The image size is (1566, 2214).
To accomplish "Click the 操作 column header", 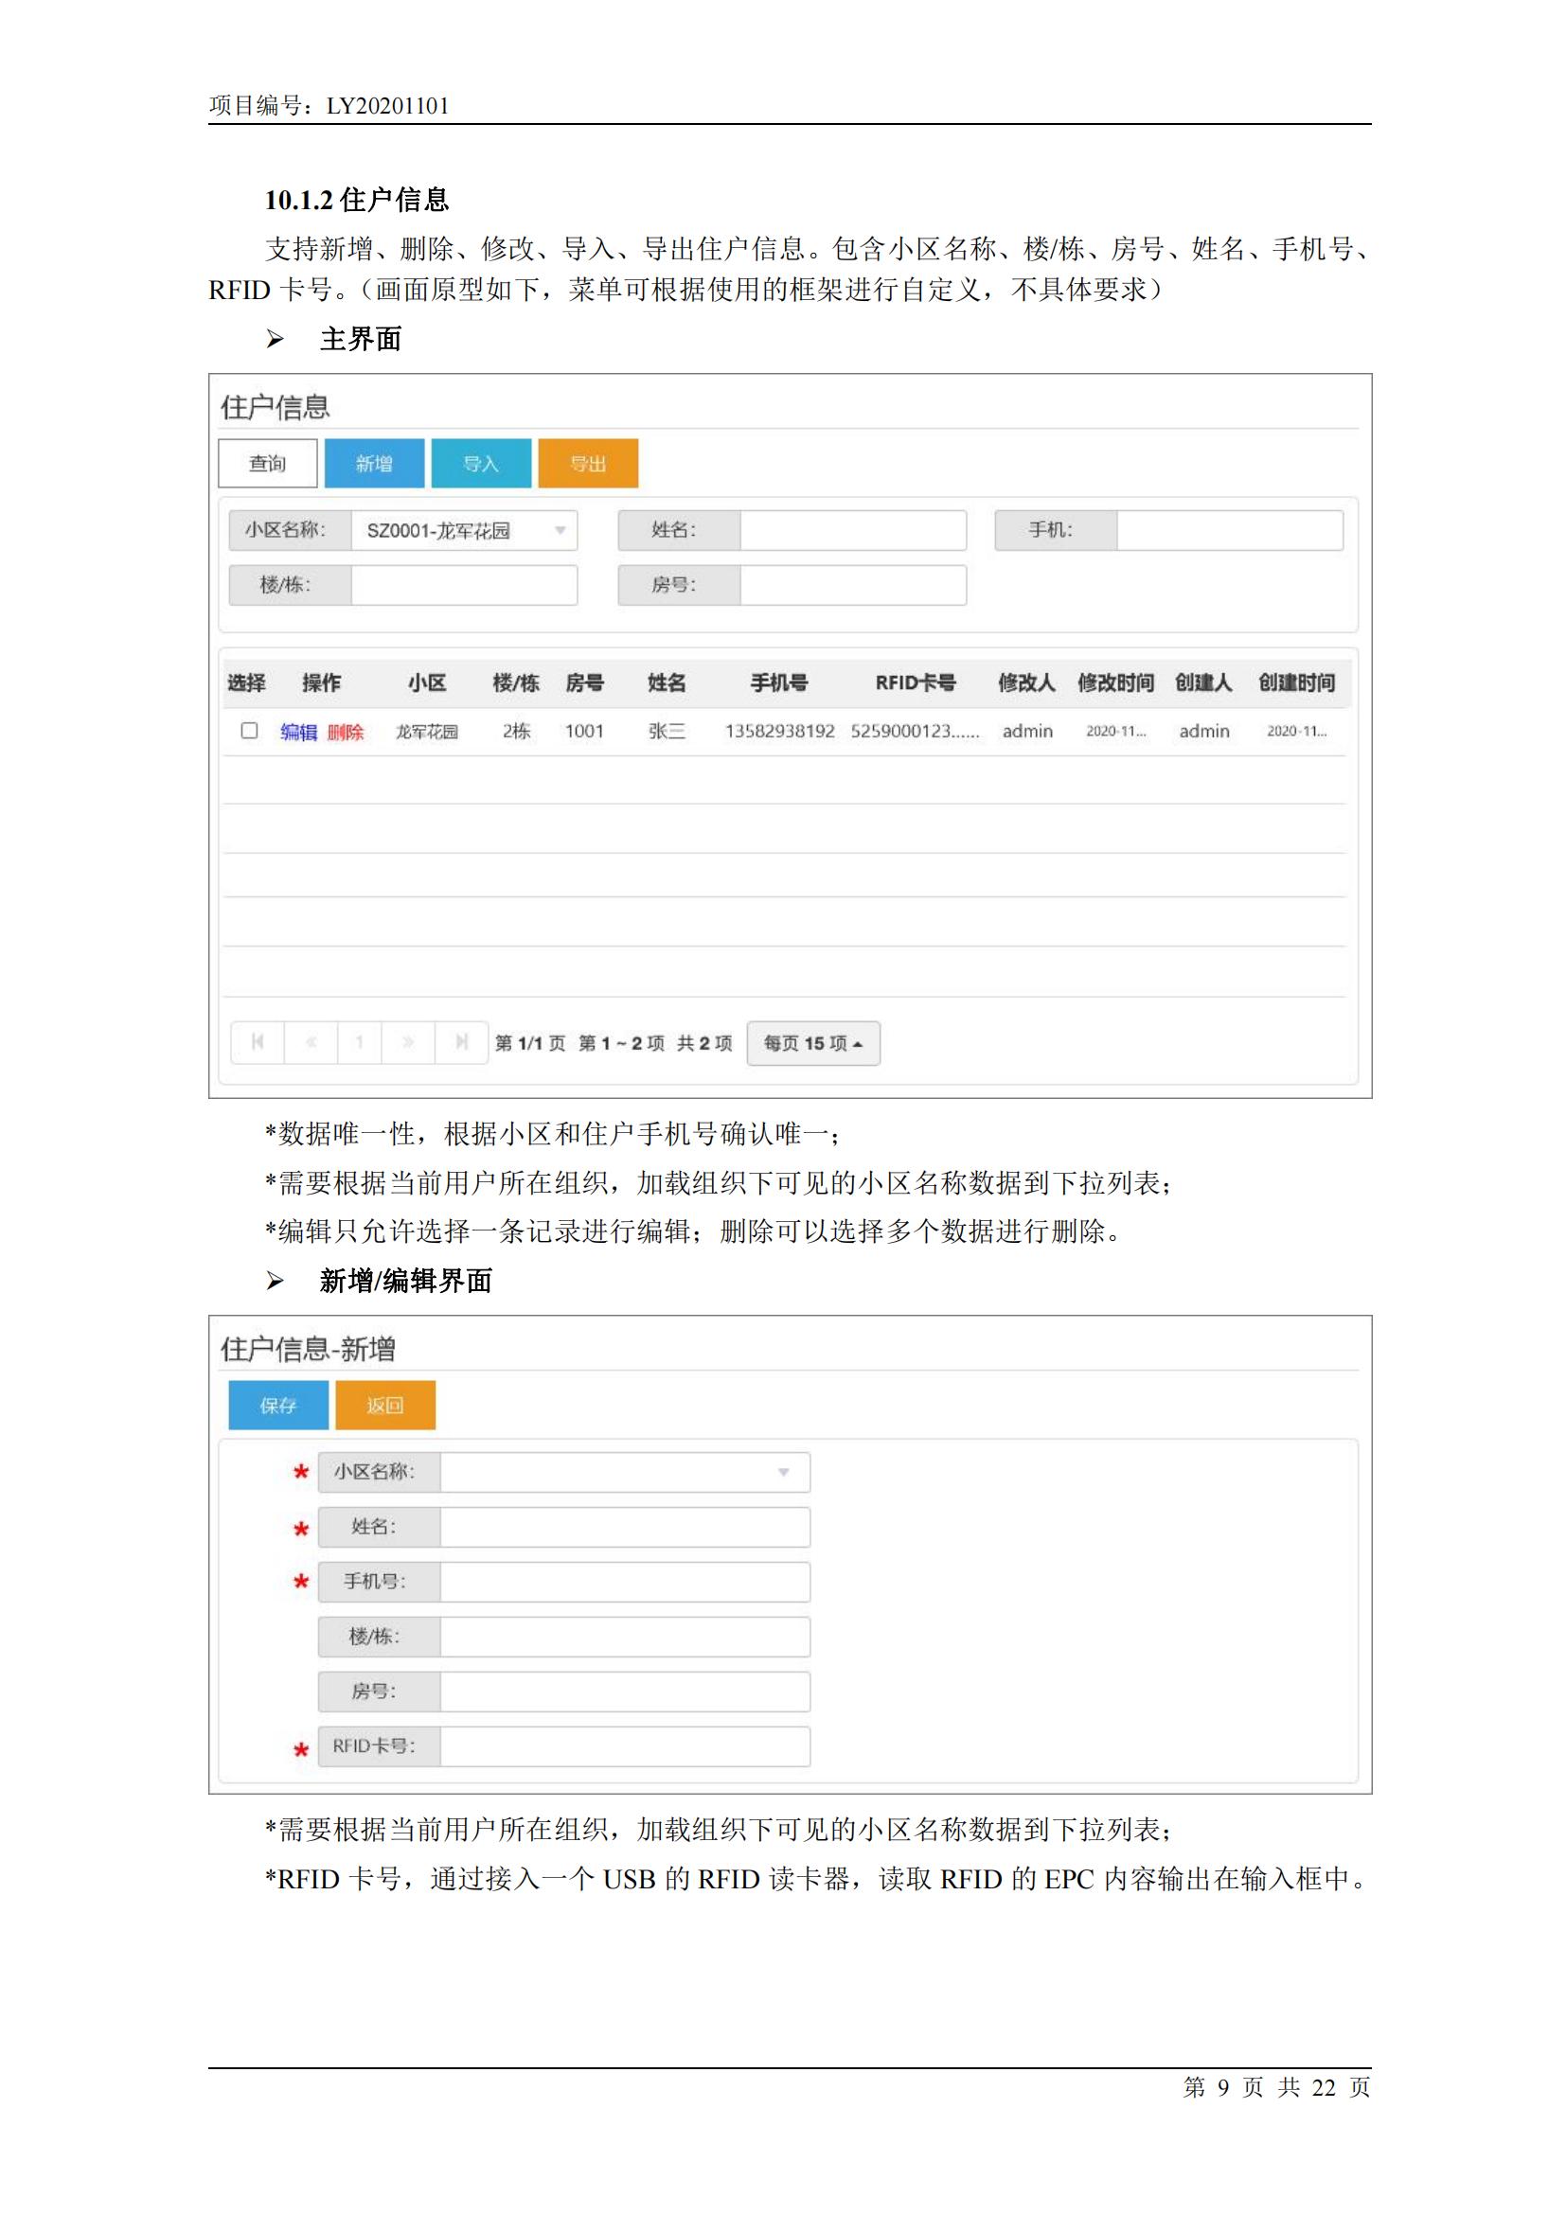I will [321, 682].
